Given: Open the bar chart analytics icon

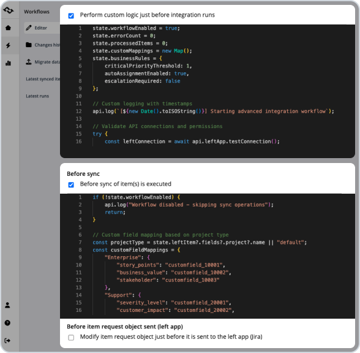Looking at the screenshot, I should [9, 63].
